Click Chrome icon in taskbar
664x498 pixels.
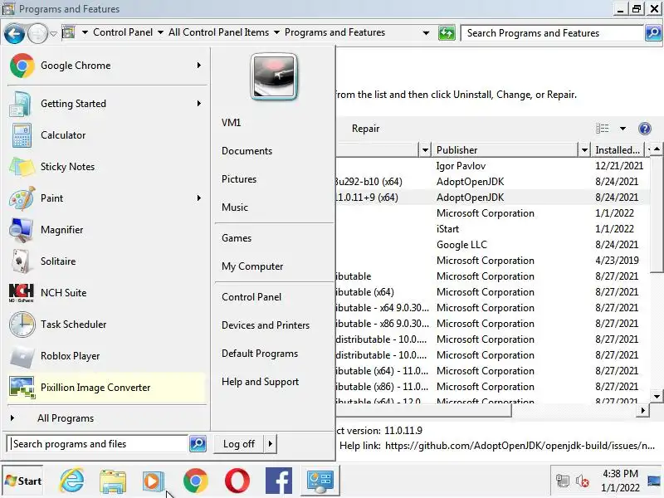(x=196, y=481)
